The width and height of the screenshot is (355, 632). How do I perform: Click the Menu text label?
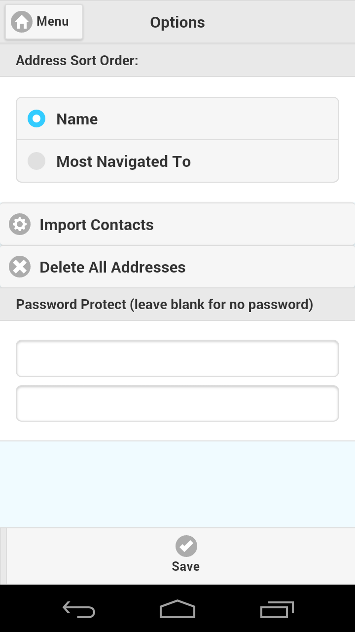coord(52,21)
